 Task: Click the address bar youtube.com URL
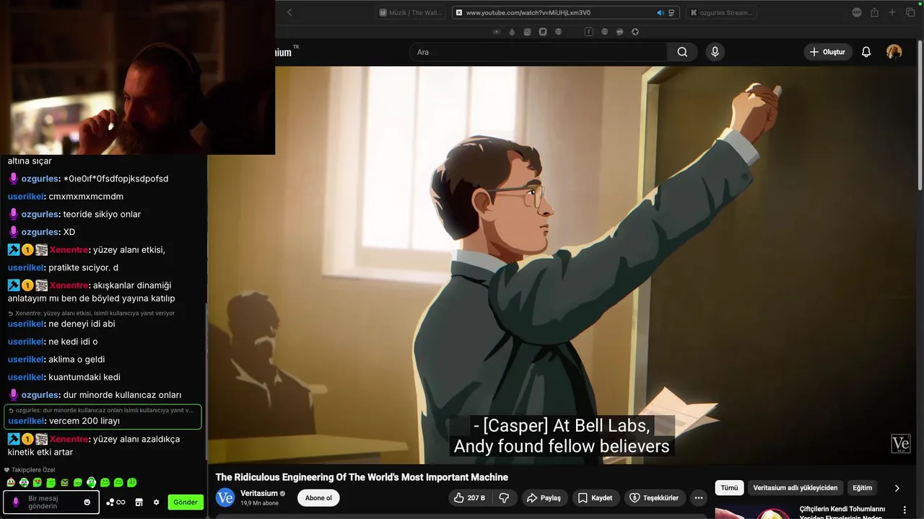(528, 12)
